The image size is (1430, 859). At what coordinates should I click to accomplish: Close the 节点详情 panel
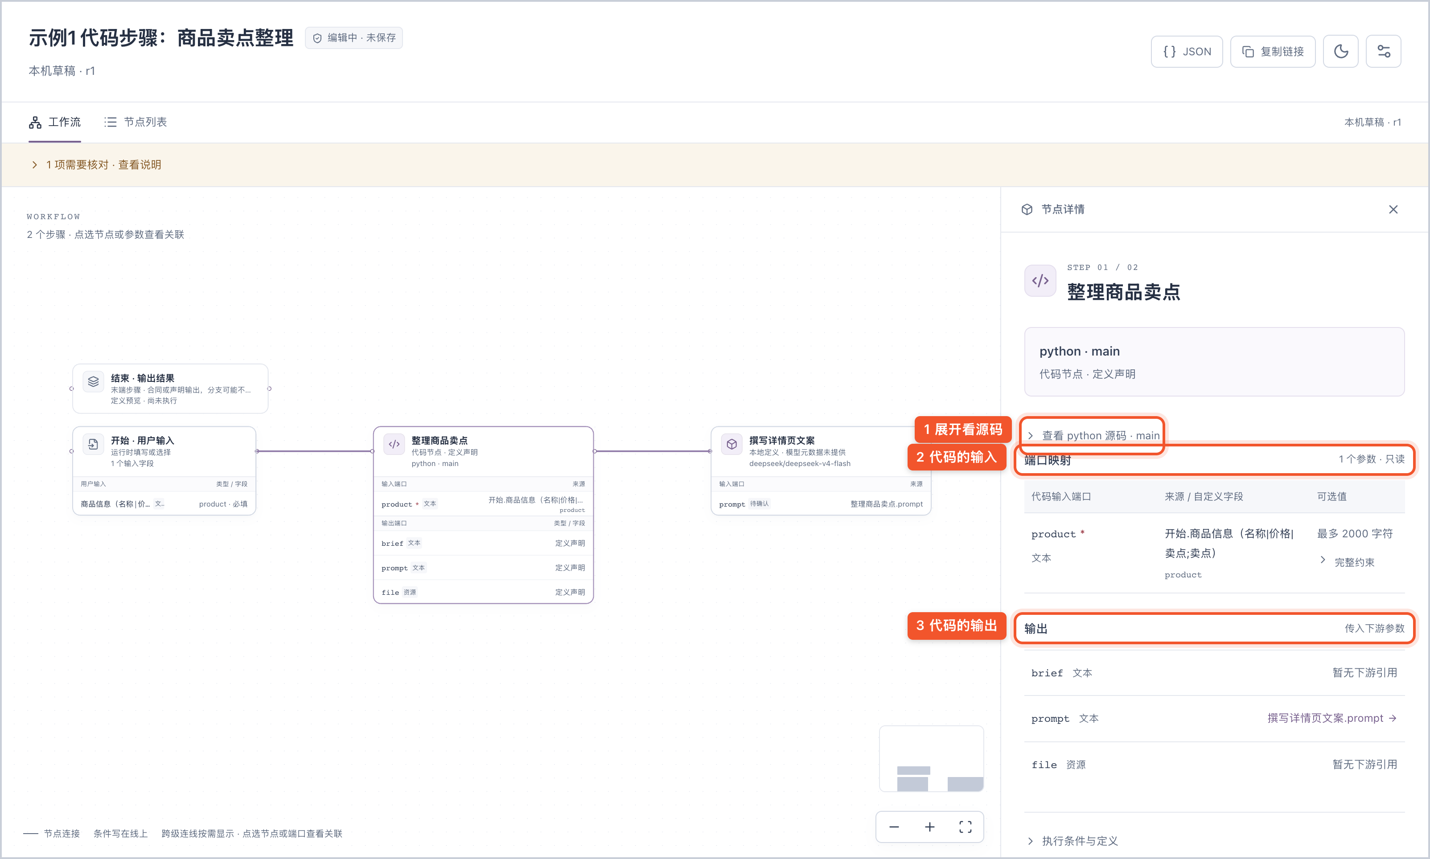[x=1393, y=209]
